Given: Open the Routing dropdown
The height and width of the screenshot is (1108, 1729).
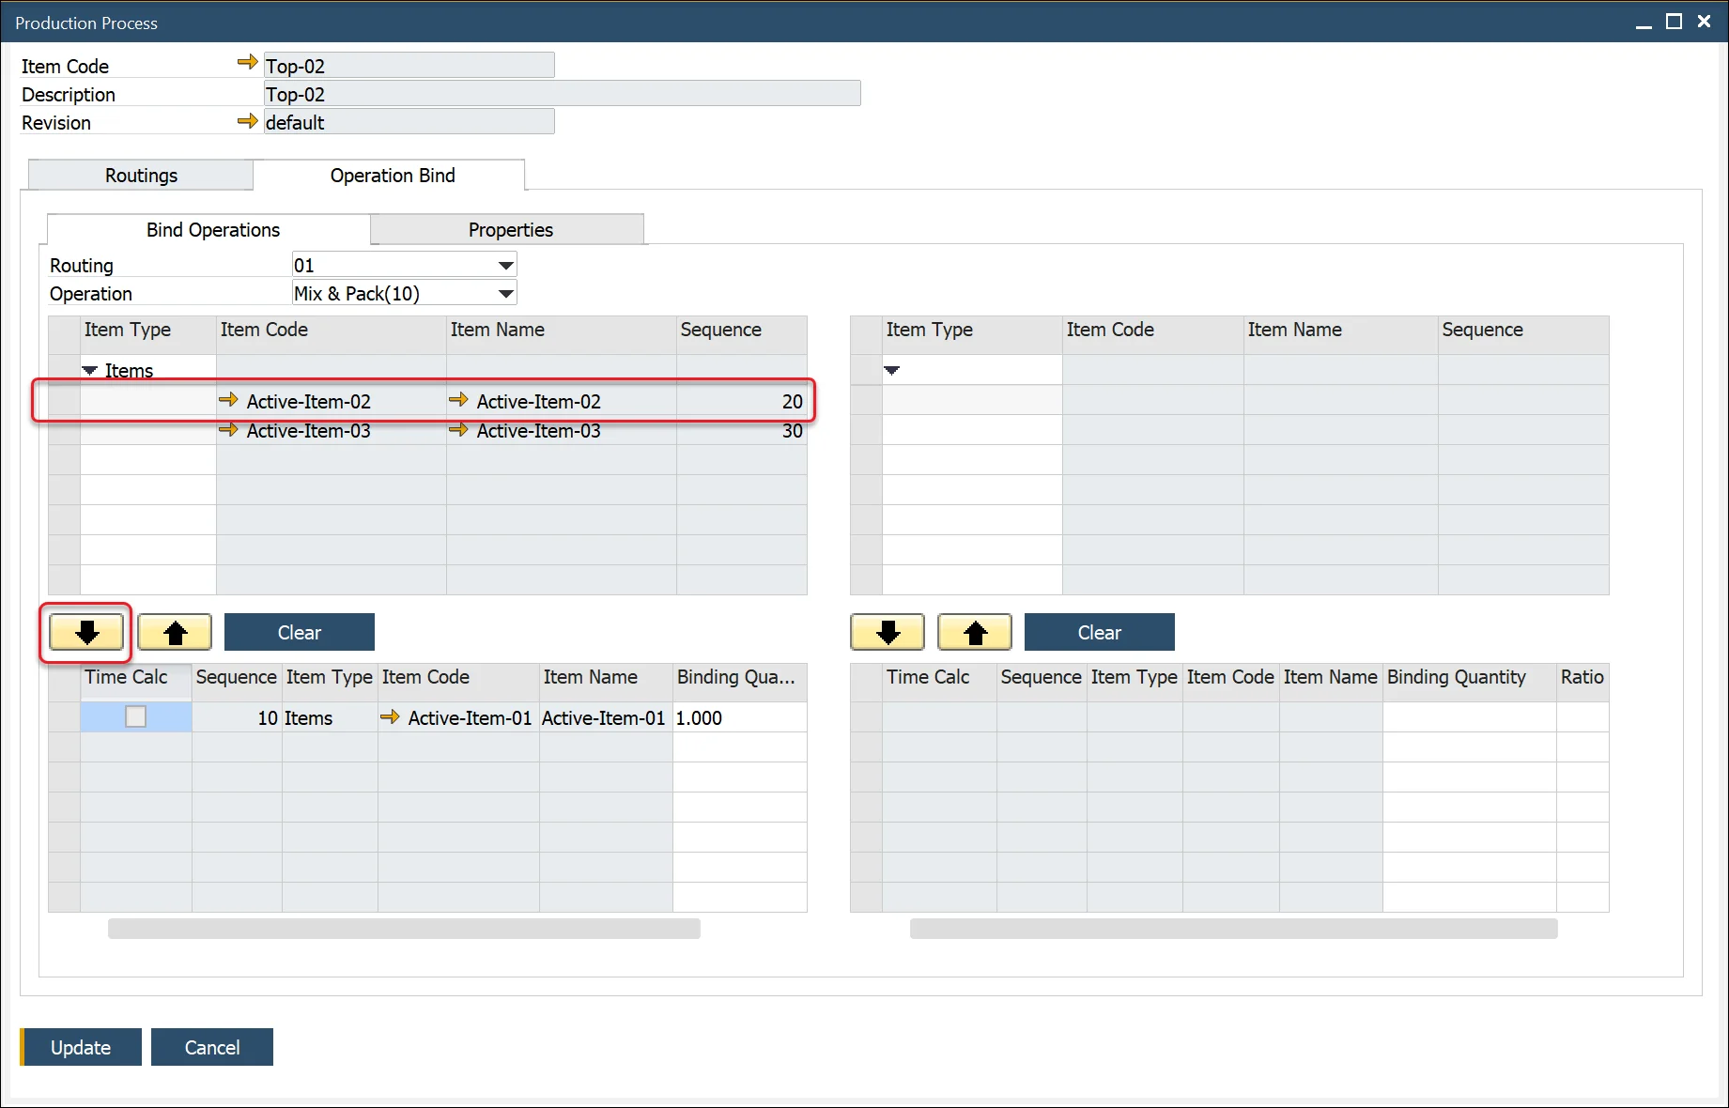Looking at the screenshot, I should [505, 266].
